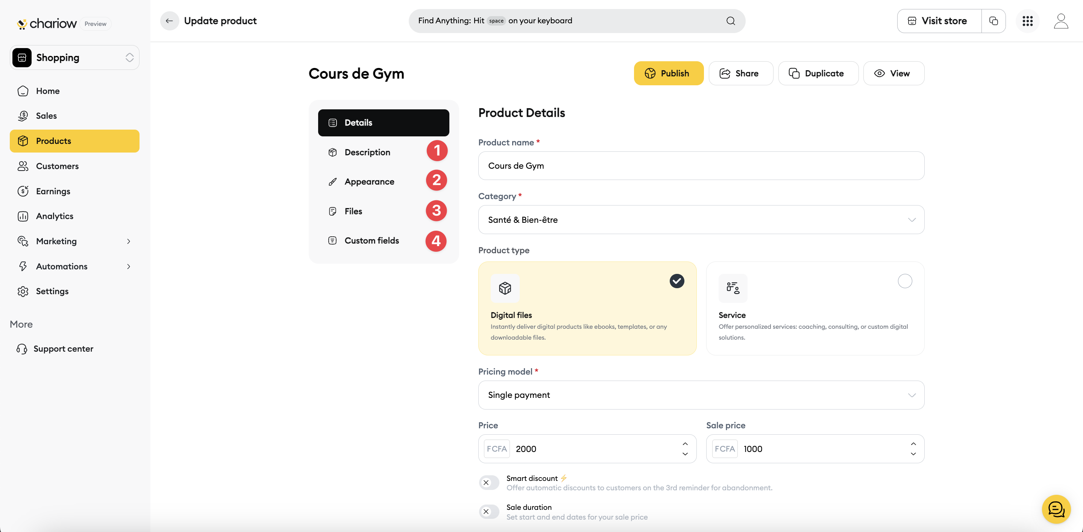Click the Publish button
1083x532 pixels.
point(669,74)
